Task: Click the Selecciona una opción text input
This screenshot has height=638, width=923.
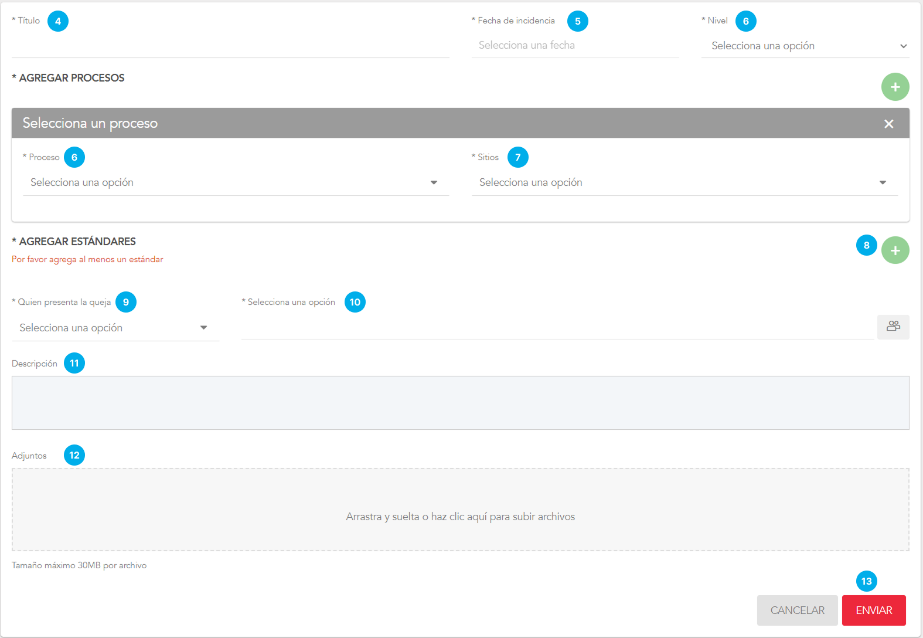Action: [x=557, y=327]
